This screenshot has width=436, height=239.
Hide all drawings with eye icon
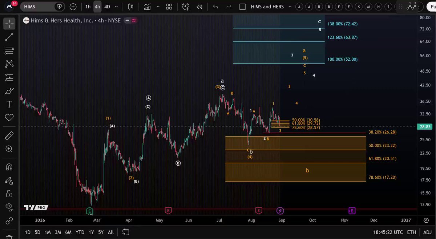(9, 207)
